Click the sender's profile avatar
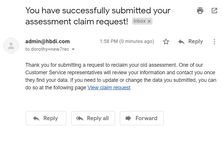 coord(11,46)
